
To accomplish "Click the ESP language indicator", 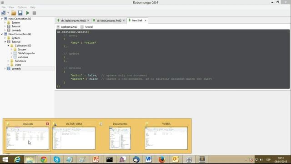I will pos(268,160).
